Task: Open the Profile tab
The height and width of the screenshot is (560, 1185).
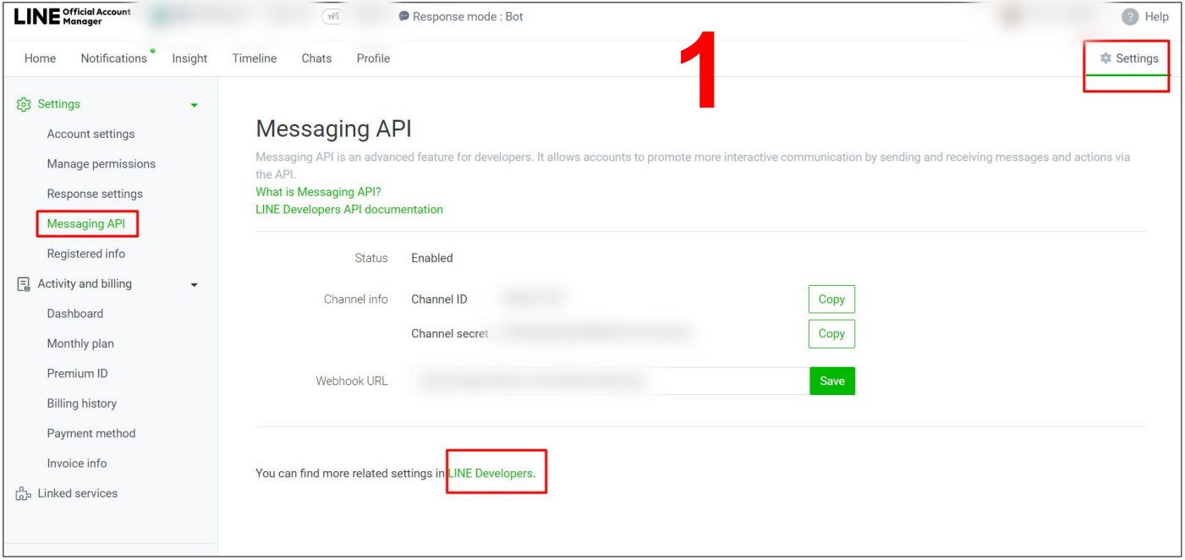Action: 373,58
